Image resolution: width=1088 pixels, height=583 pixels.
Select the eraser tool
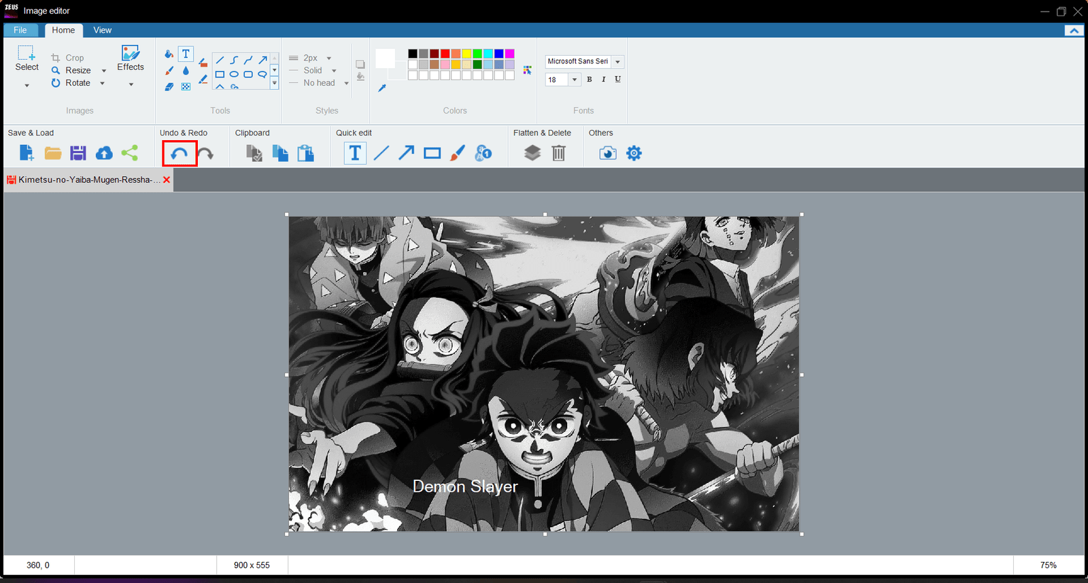coord(169,86)
